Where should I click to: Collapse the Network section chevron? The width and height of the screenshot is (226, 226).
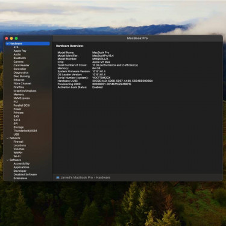point(7,138)
